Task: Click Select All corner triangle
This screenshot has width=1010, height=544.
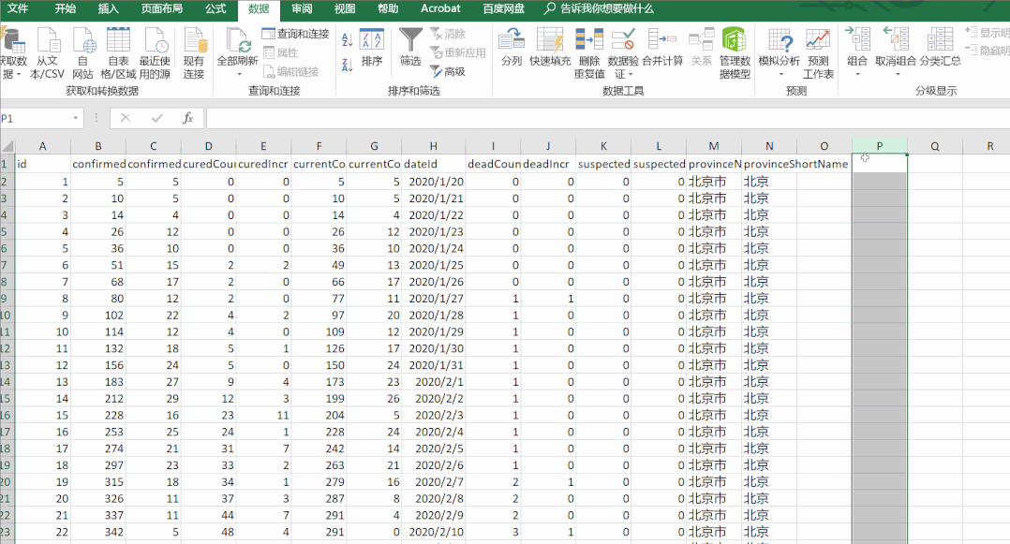Action: [x=7, y=146]
